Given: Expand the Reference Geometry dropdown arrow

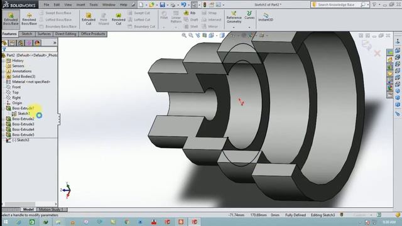Looking at the screenshot, I should pyautogui.click(x=234, y=27).
